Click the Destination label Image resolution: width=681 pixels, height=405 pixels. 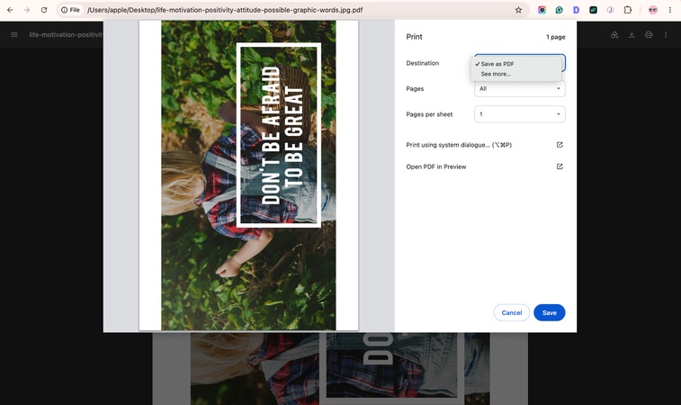(x=422, y=63)
